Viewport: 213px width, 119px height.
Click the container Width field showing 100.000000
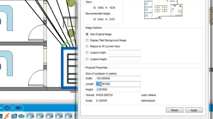point(118,78)
